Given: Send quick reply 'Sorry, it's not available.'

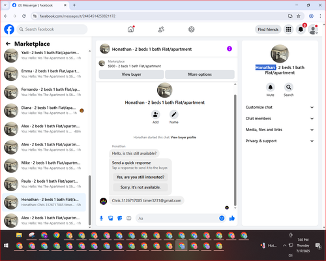Looking at the screenshot, I should coord(140,187).
